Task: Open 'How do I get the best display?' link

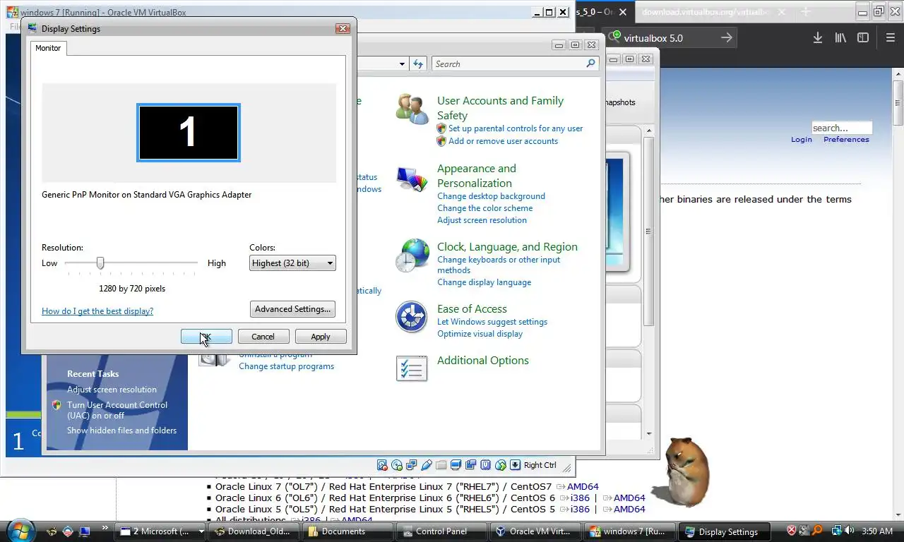Action: click(x=97, y=311)
